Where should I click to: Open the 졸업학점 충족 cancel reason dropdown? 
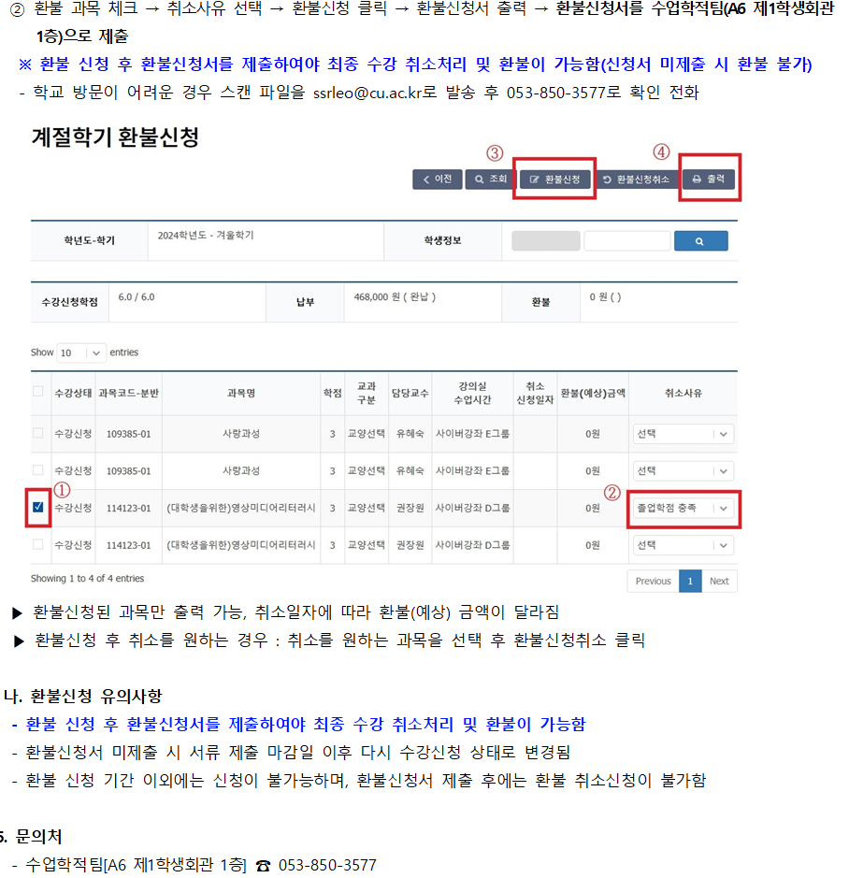tap(684, 508)
